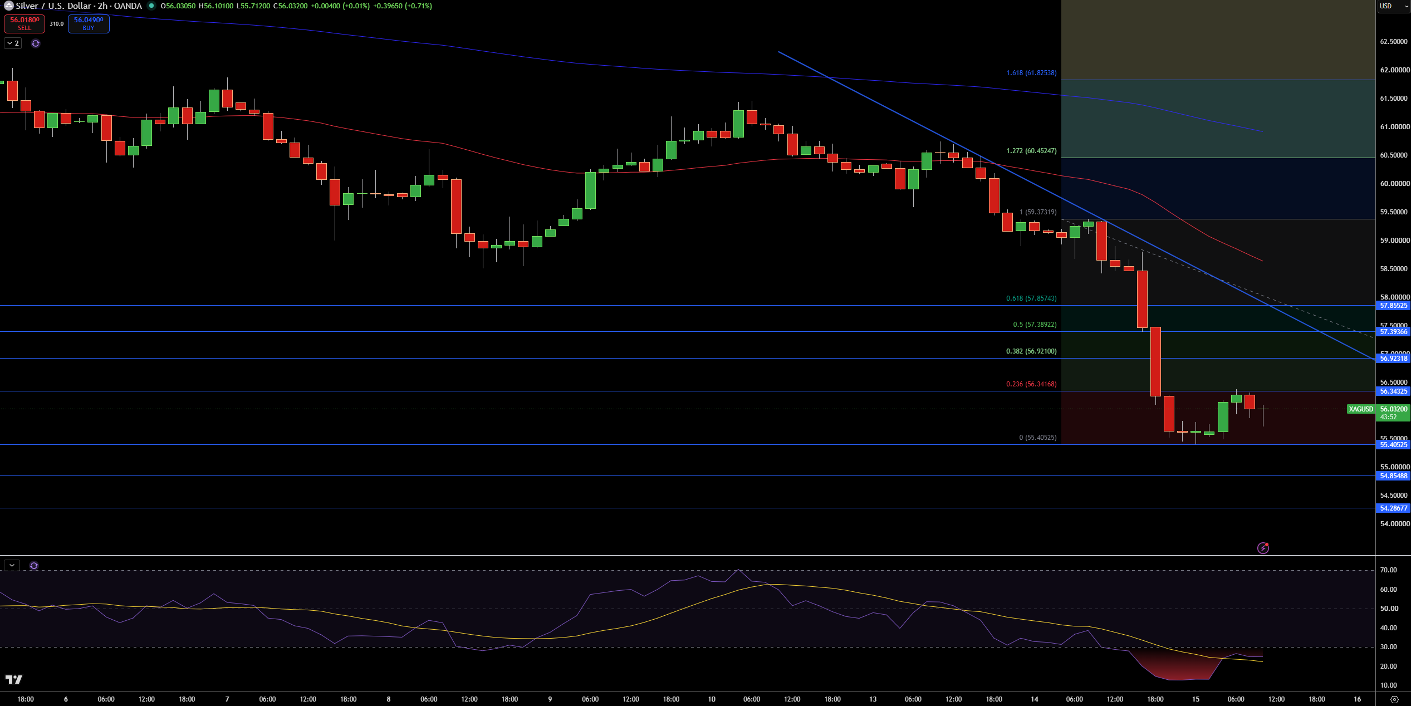Screen dimensions: 1411x706
Task: Click the Silver / U.S. Dollar symbol title
Action: tap(79, 6)
